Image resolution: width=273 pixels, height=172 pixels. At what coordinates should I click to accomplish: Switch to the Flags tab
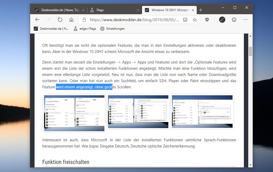click(114, 10)
